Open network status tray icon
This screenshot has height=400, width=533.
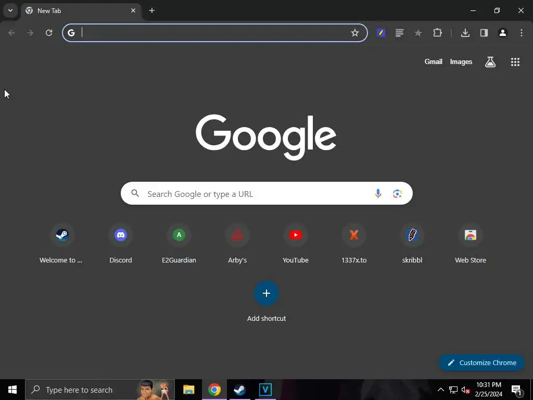453,390
